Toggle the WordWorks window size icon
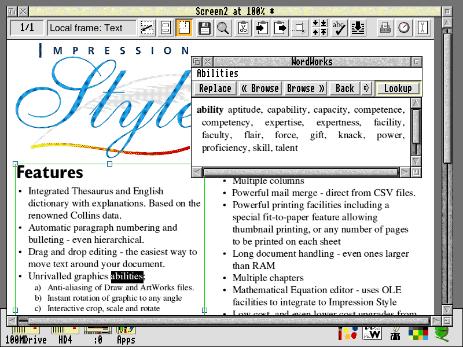463x347 pixels. pyautogui.click(x=416, y=62)
